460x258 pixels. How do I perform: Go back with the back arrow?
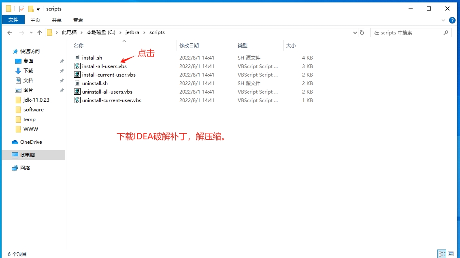click(10, 32)
